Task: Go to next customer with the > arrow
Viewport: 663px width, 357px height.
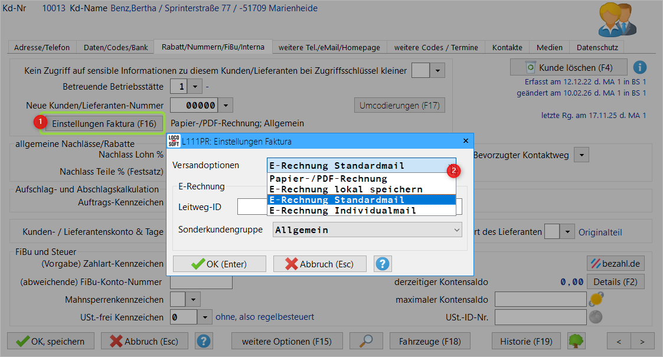Action: (x=642, y=341)
